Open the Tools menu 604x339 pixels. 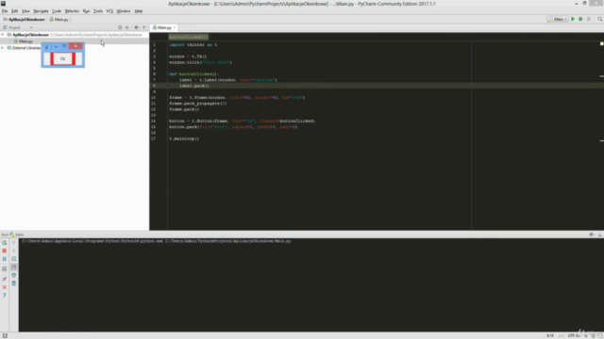(98, 11)
